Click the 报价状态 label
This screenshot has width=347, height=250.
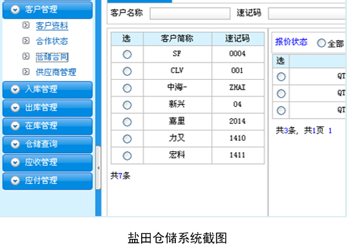coord(291,42)
